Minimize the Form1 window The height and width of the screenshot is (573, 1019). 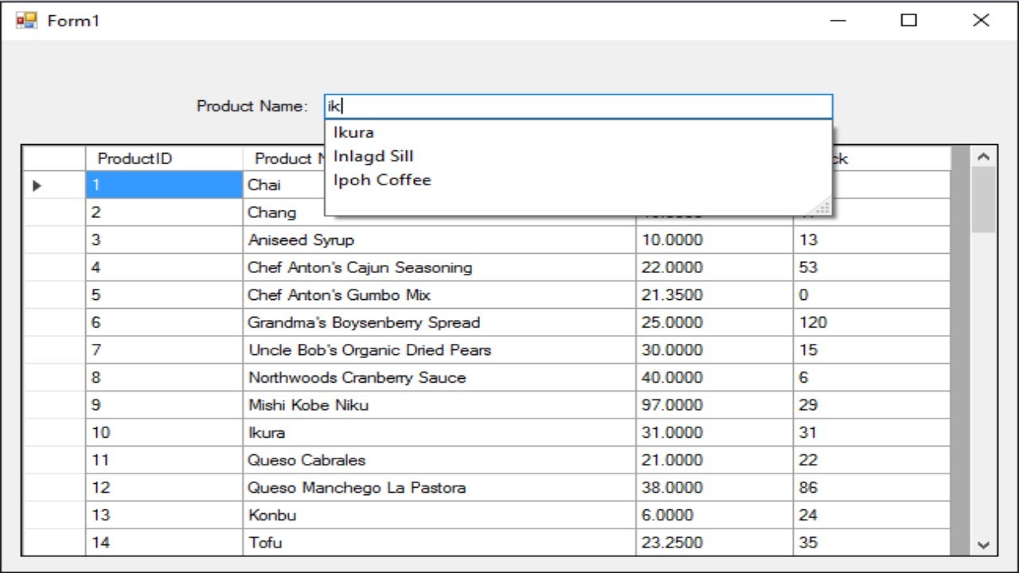pyautogui.click(x=838, y=21)
